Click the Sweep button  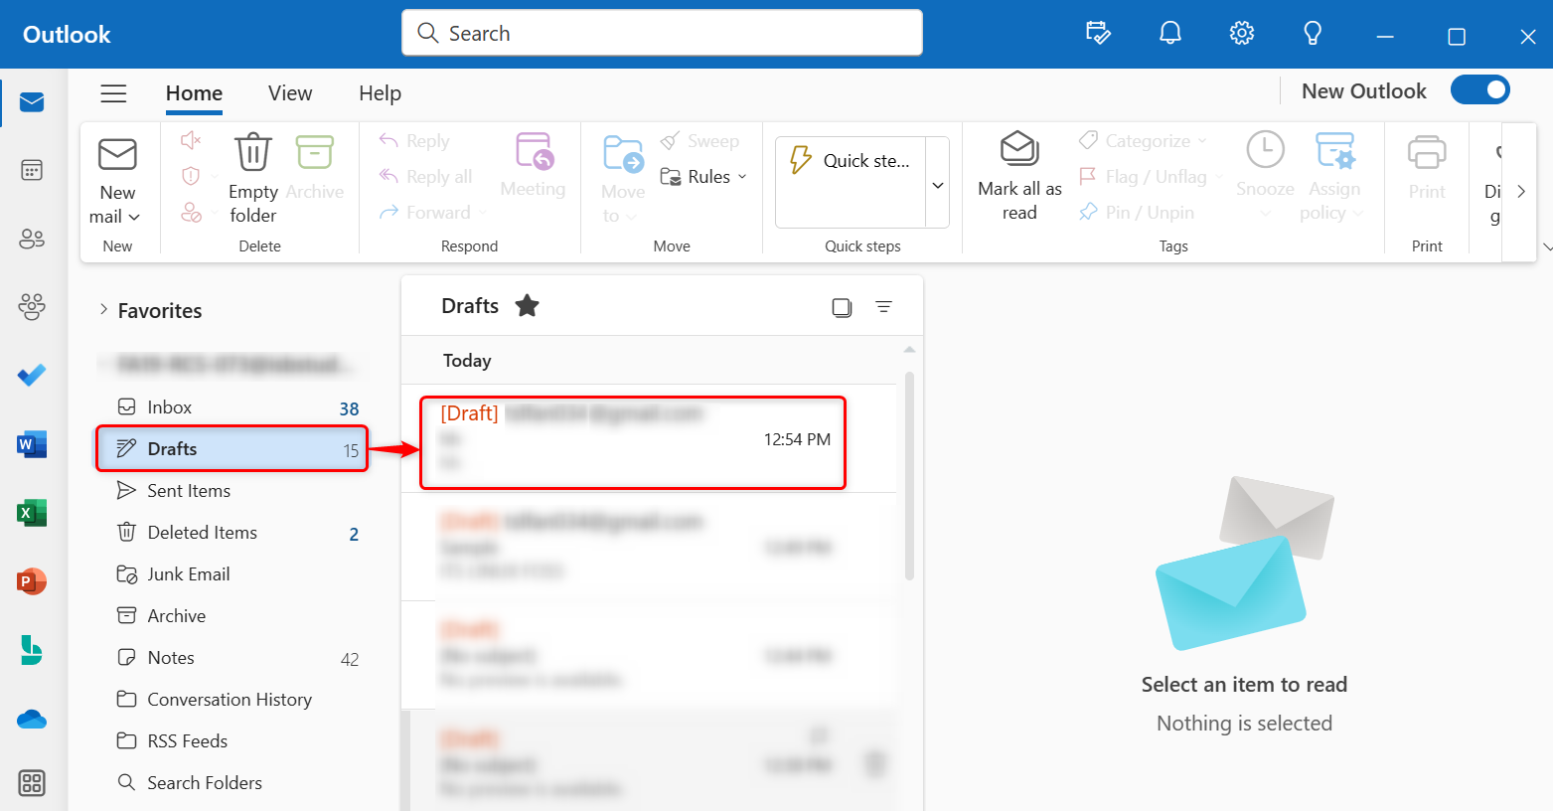700,141
